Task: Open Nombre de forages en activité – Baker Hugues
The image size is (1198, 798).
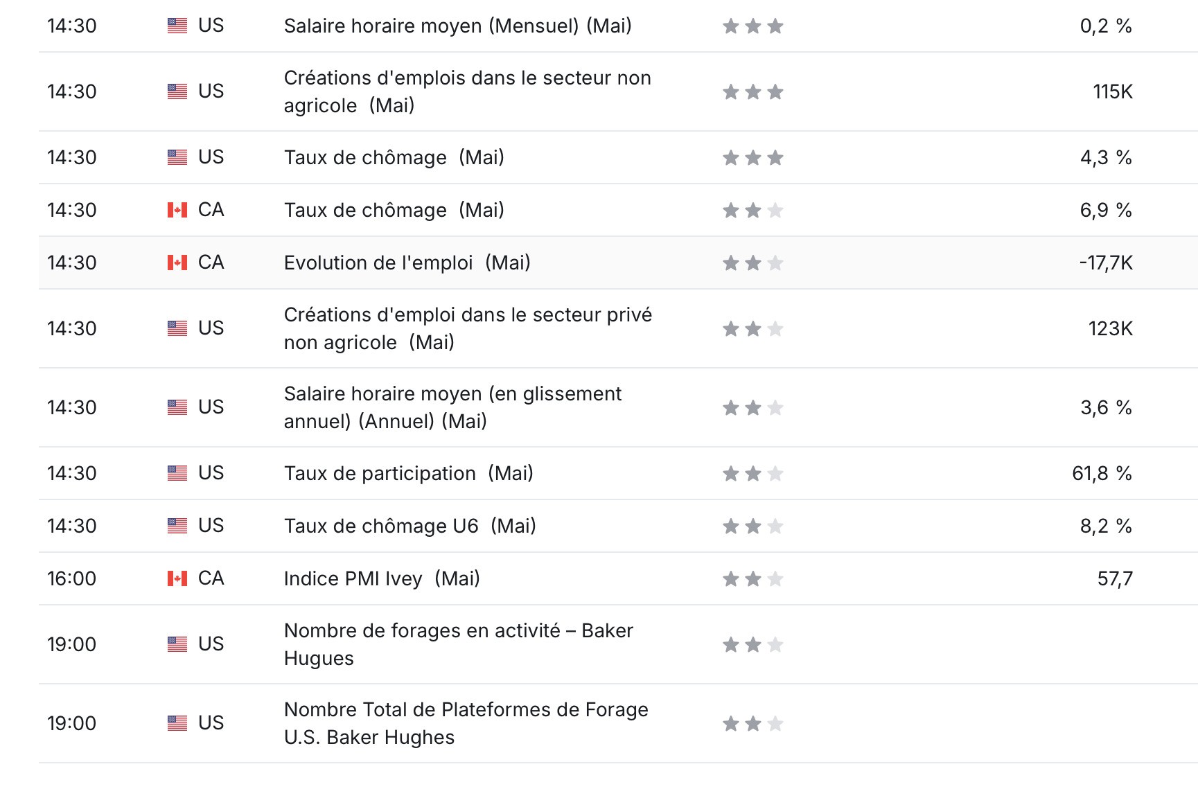Action: (x=459, y=644)
